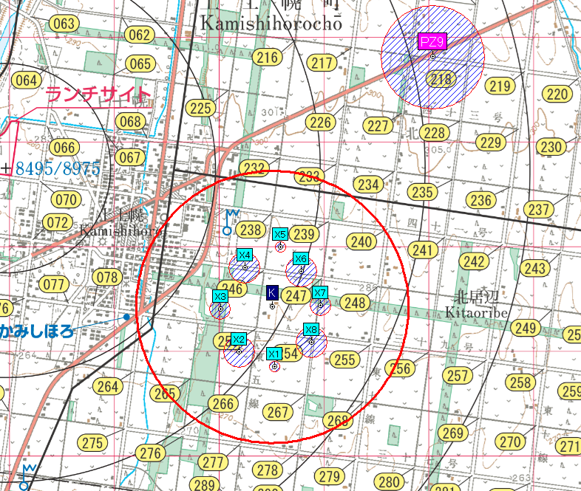
Task: Click the cyan X1 waypoint label
Action: click(x=274, y=354)
